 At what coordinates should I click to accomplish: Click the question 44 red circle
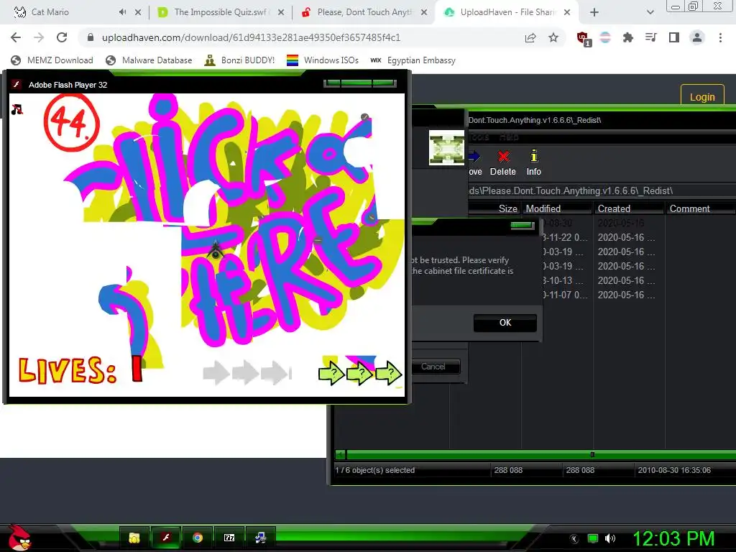tap(71, 122)
